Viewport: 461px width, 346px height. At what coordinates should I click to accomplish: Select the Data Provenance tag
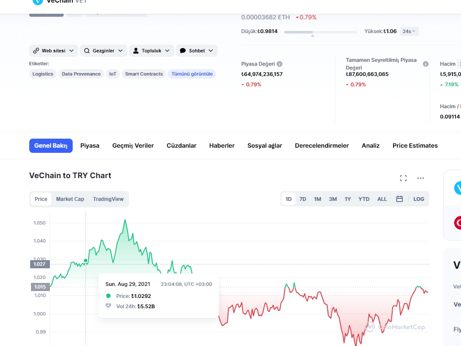81,74
